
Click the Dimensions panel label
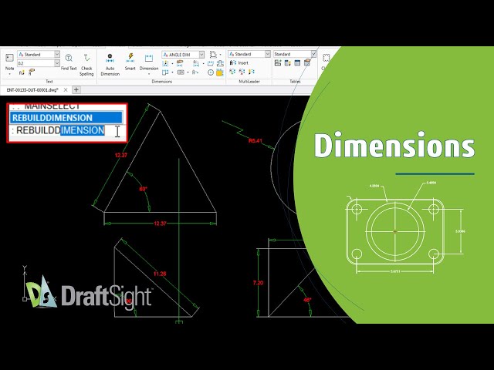pyautogui.click(x=162, y=82)
